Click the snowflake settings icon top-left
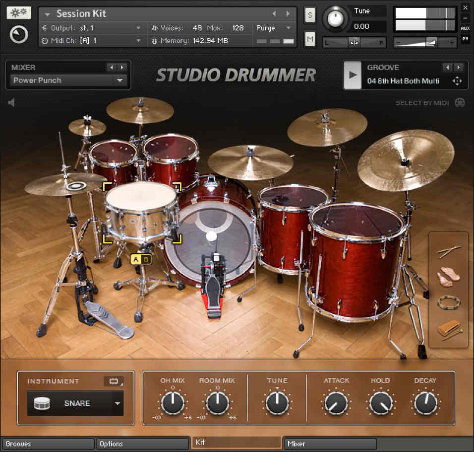This screenshot has width=474, height=452. tap(19, 13)
